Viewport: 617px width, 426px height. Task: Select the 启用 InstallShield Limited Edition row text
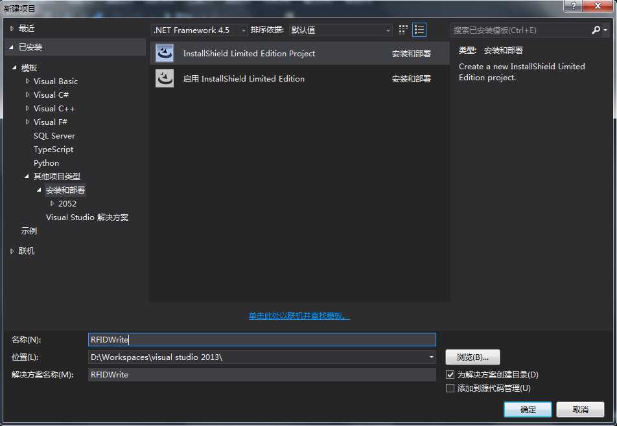tap(244, 78)
